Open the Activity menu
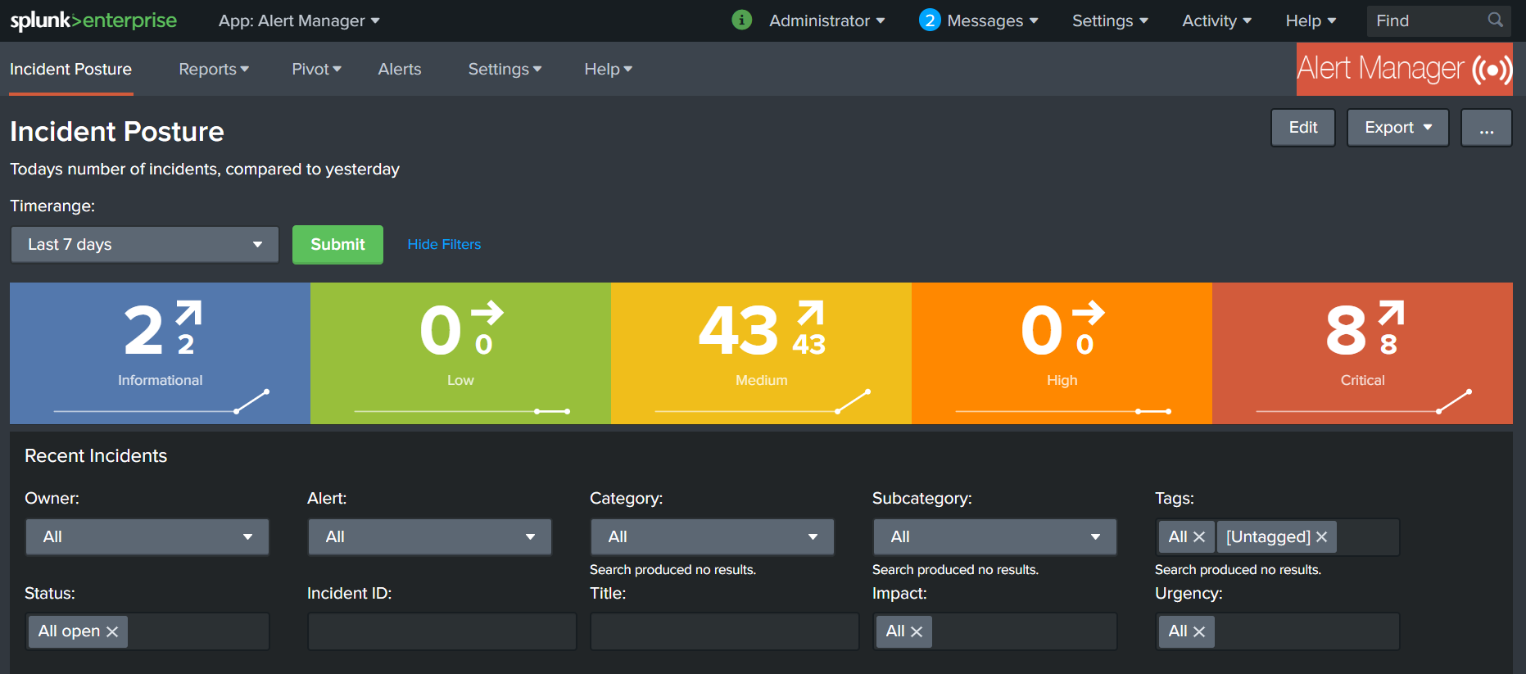 tap(1216, 20)
